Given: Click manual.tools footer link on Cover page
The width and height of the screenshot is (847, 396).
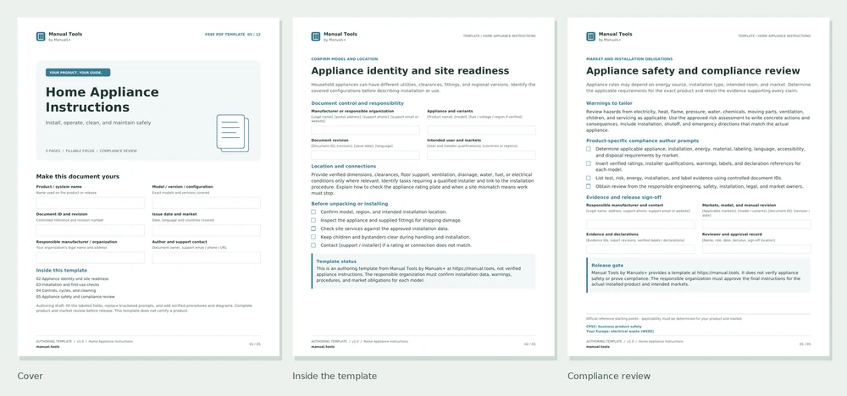Looking at the screenshot, I should click(47, 346).
